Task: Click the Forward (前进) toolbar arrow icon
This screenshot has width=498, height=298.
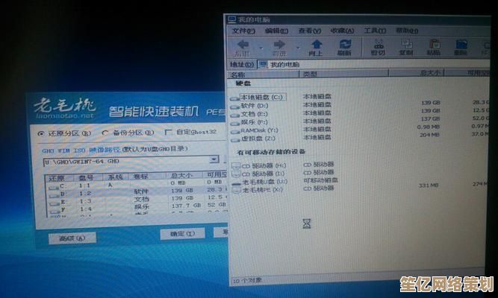Action: 279,45
